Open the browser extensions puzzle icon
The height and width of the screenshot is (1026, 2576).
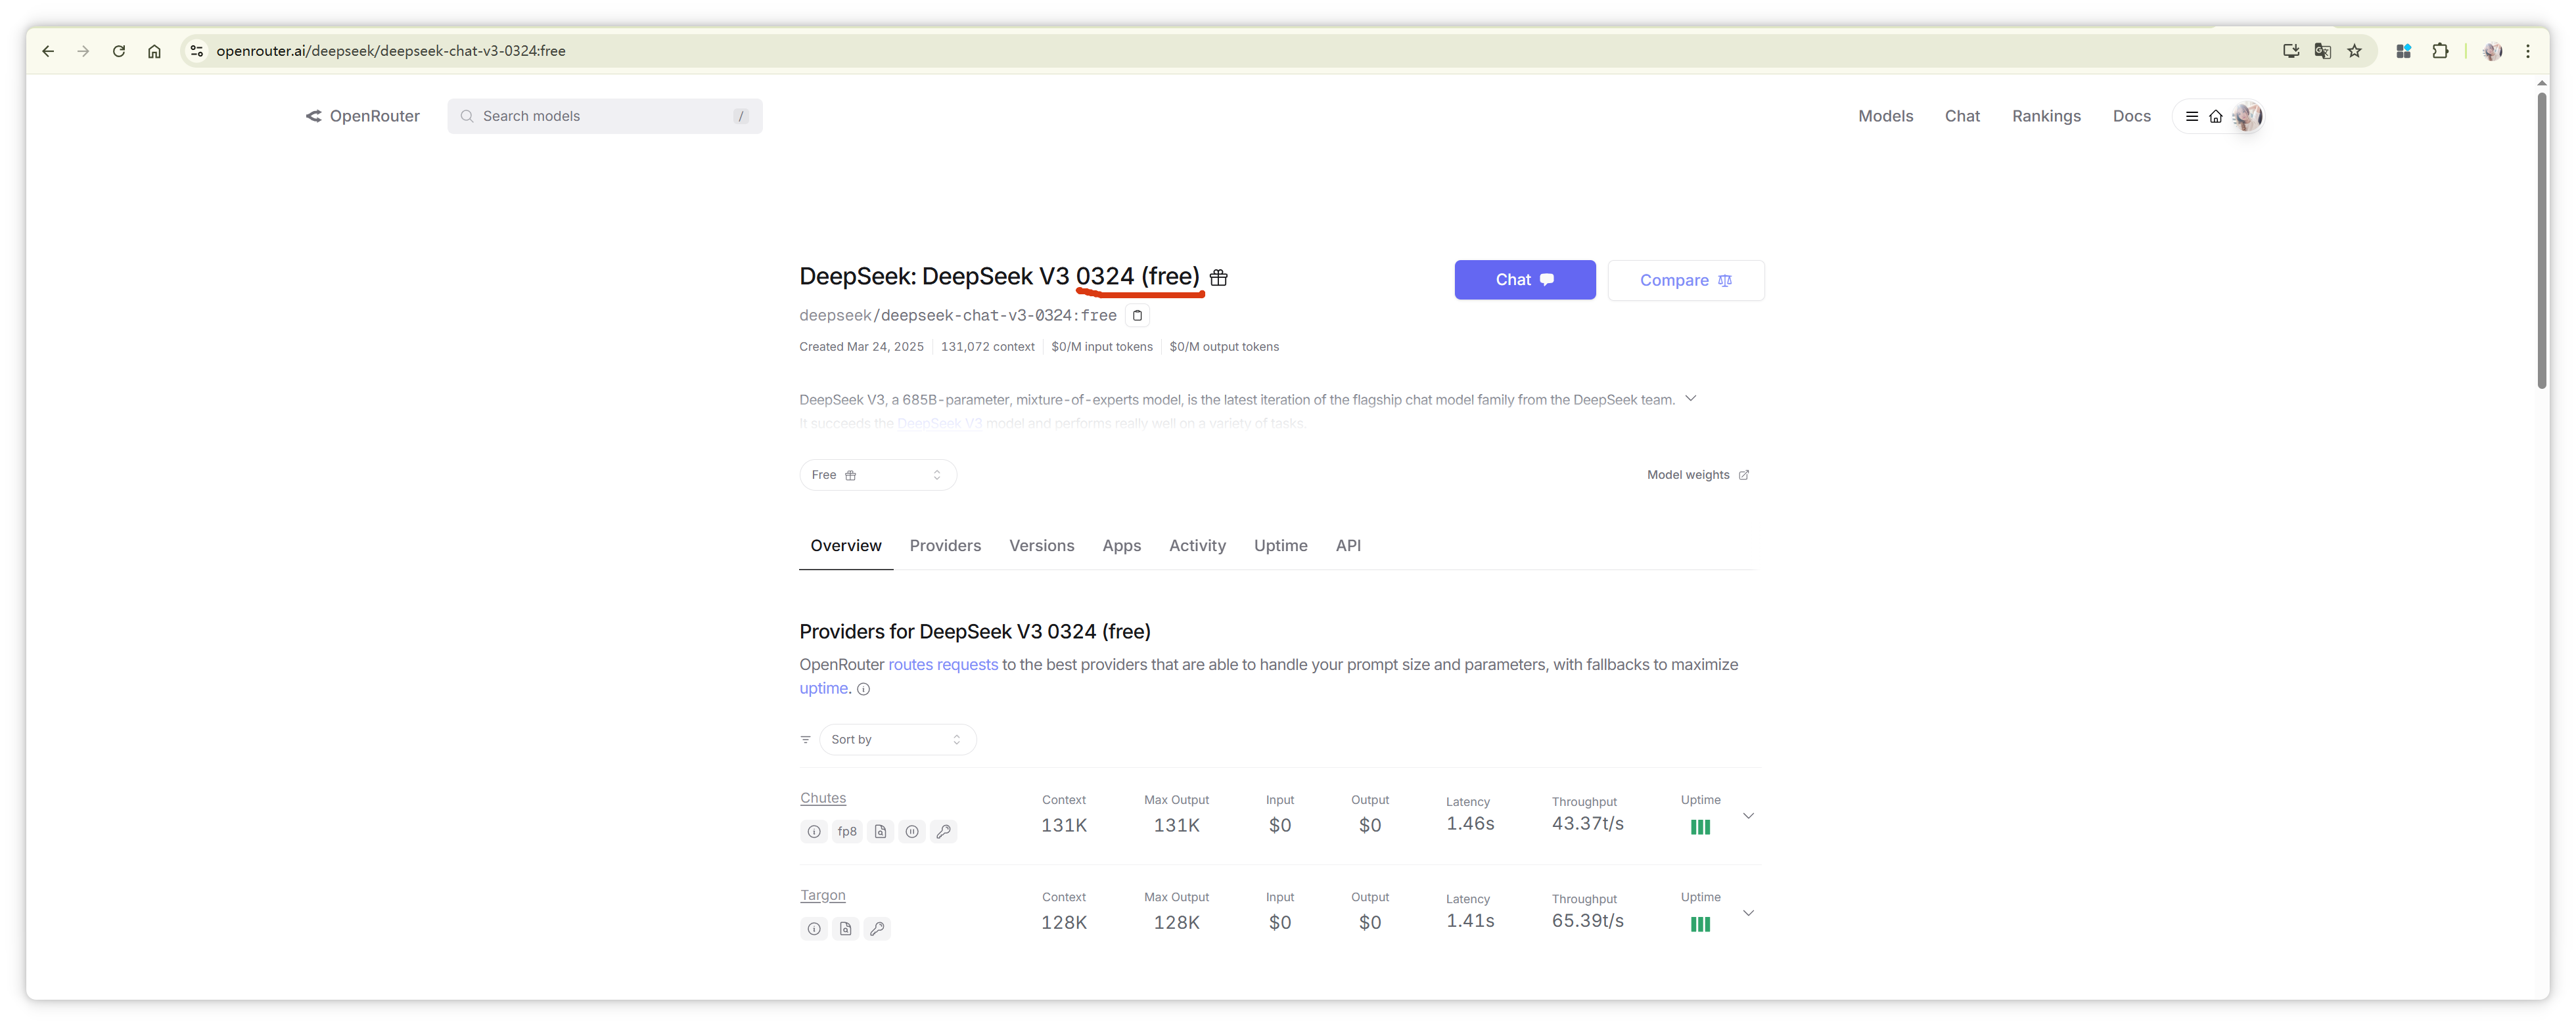(2440, 51)
